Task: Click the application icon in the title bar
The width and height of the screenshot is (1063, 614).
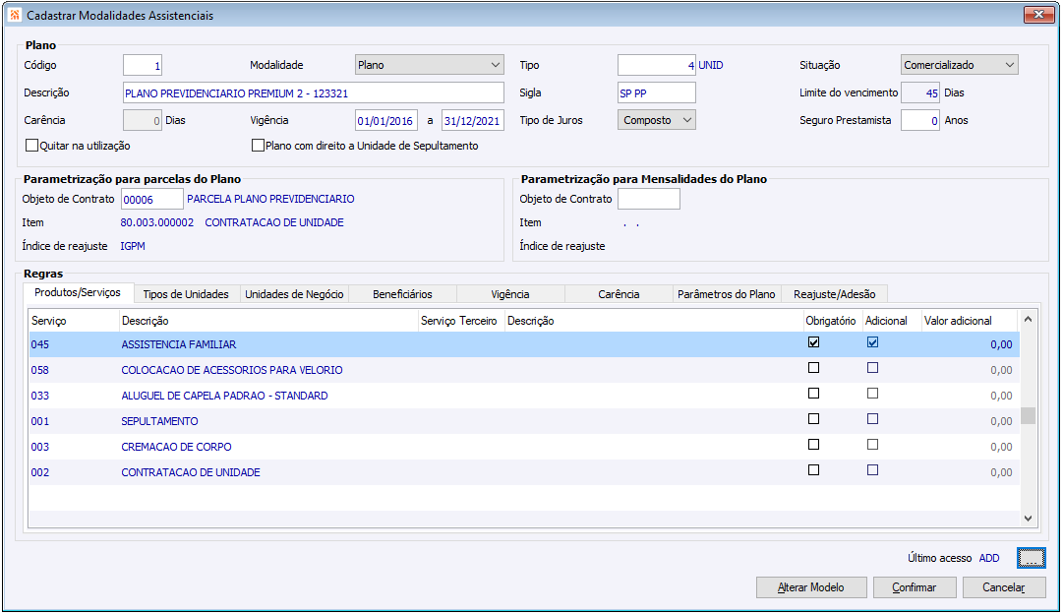Action: click(14, 15)
